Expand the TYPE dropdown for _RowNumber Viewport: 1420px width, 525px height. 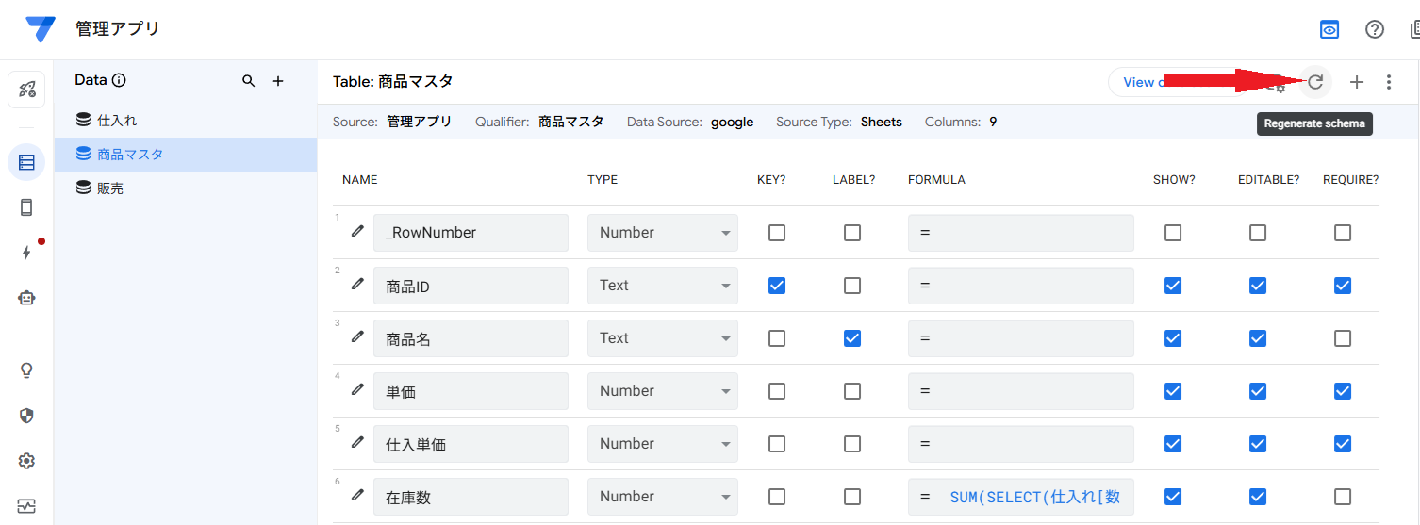click(x=662, y=233)
